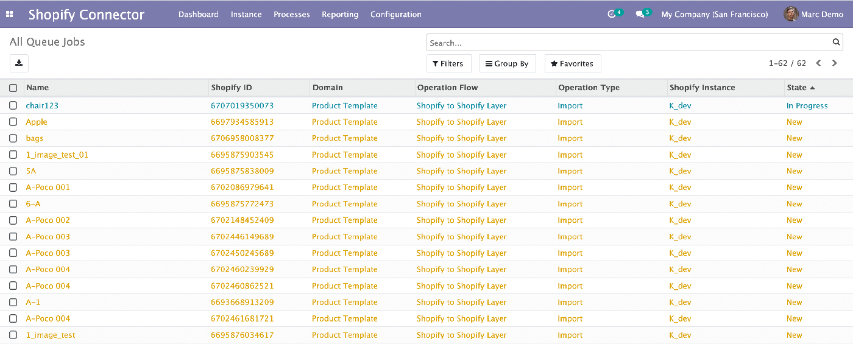Click the 6-A name cell
This screenshot has width=853, height=344.
(33, 204)
